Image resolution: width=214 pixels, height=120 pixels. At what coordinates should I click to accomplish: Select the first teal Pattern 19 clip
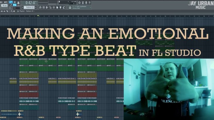point(24,107)
